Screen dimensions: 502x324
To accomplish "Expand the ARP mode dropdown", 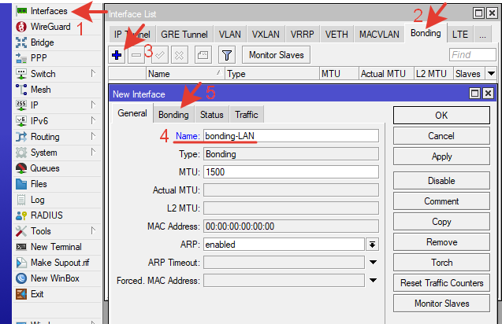I will pos(372,245).
